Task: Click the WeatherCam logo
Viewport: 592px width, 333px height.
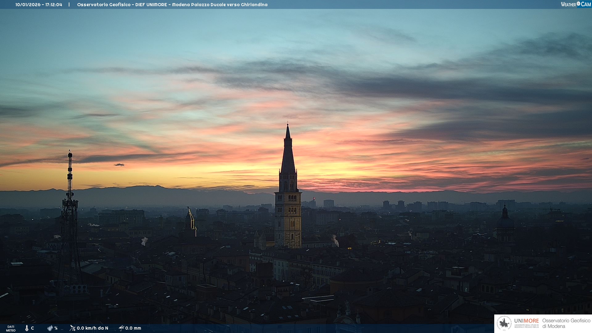Action: (575, 4)
